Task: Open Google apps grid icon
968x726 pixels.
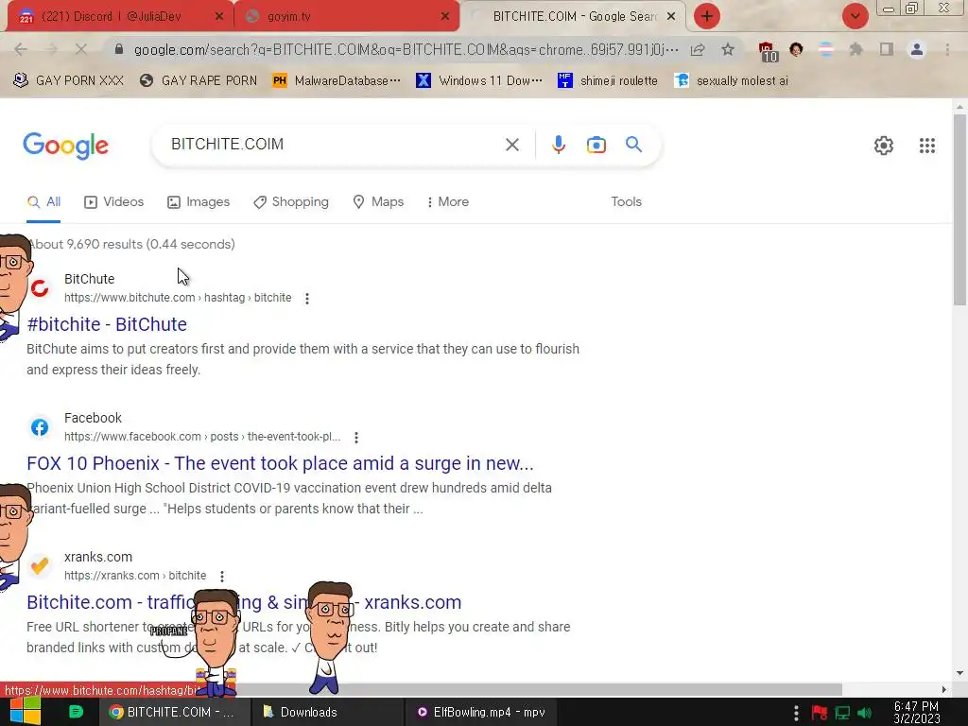Action: click(x=926, y=146)
